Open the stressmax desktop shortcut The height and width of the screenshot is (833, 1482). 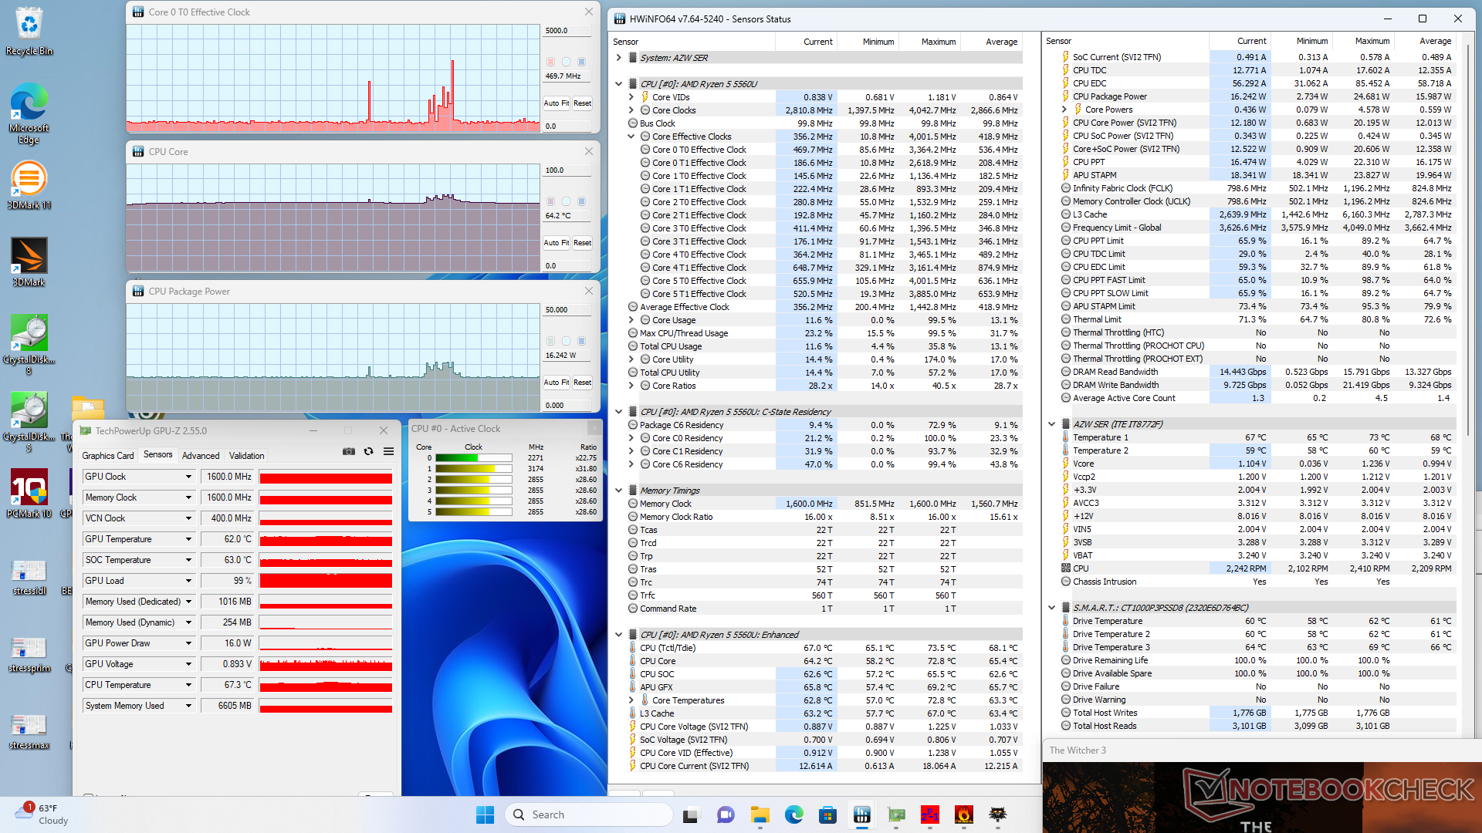point(29,730)
